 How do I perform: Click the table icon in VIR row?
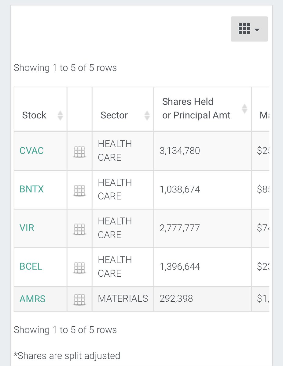(79, 229)
